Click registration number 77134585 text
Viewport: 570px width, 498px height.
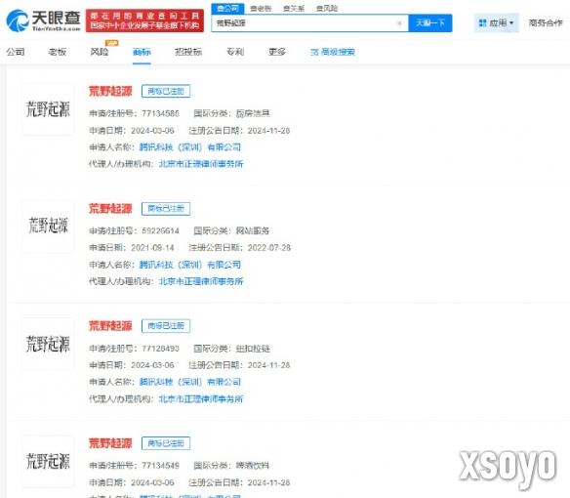160,113
